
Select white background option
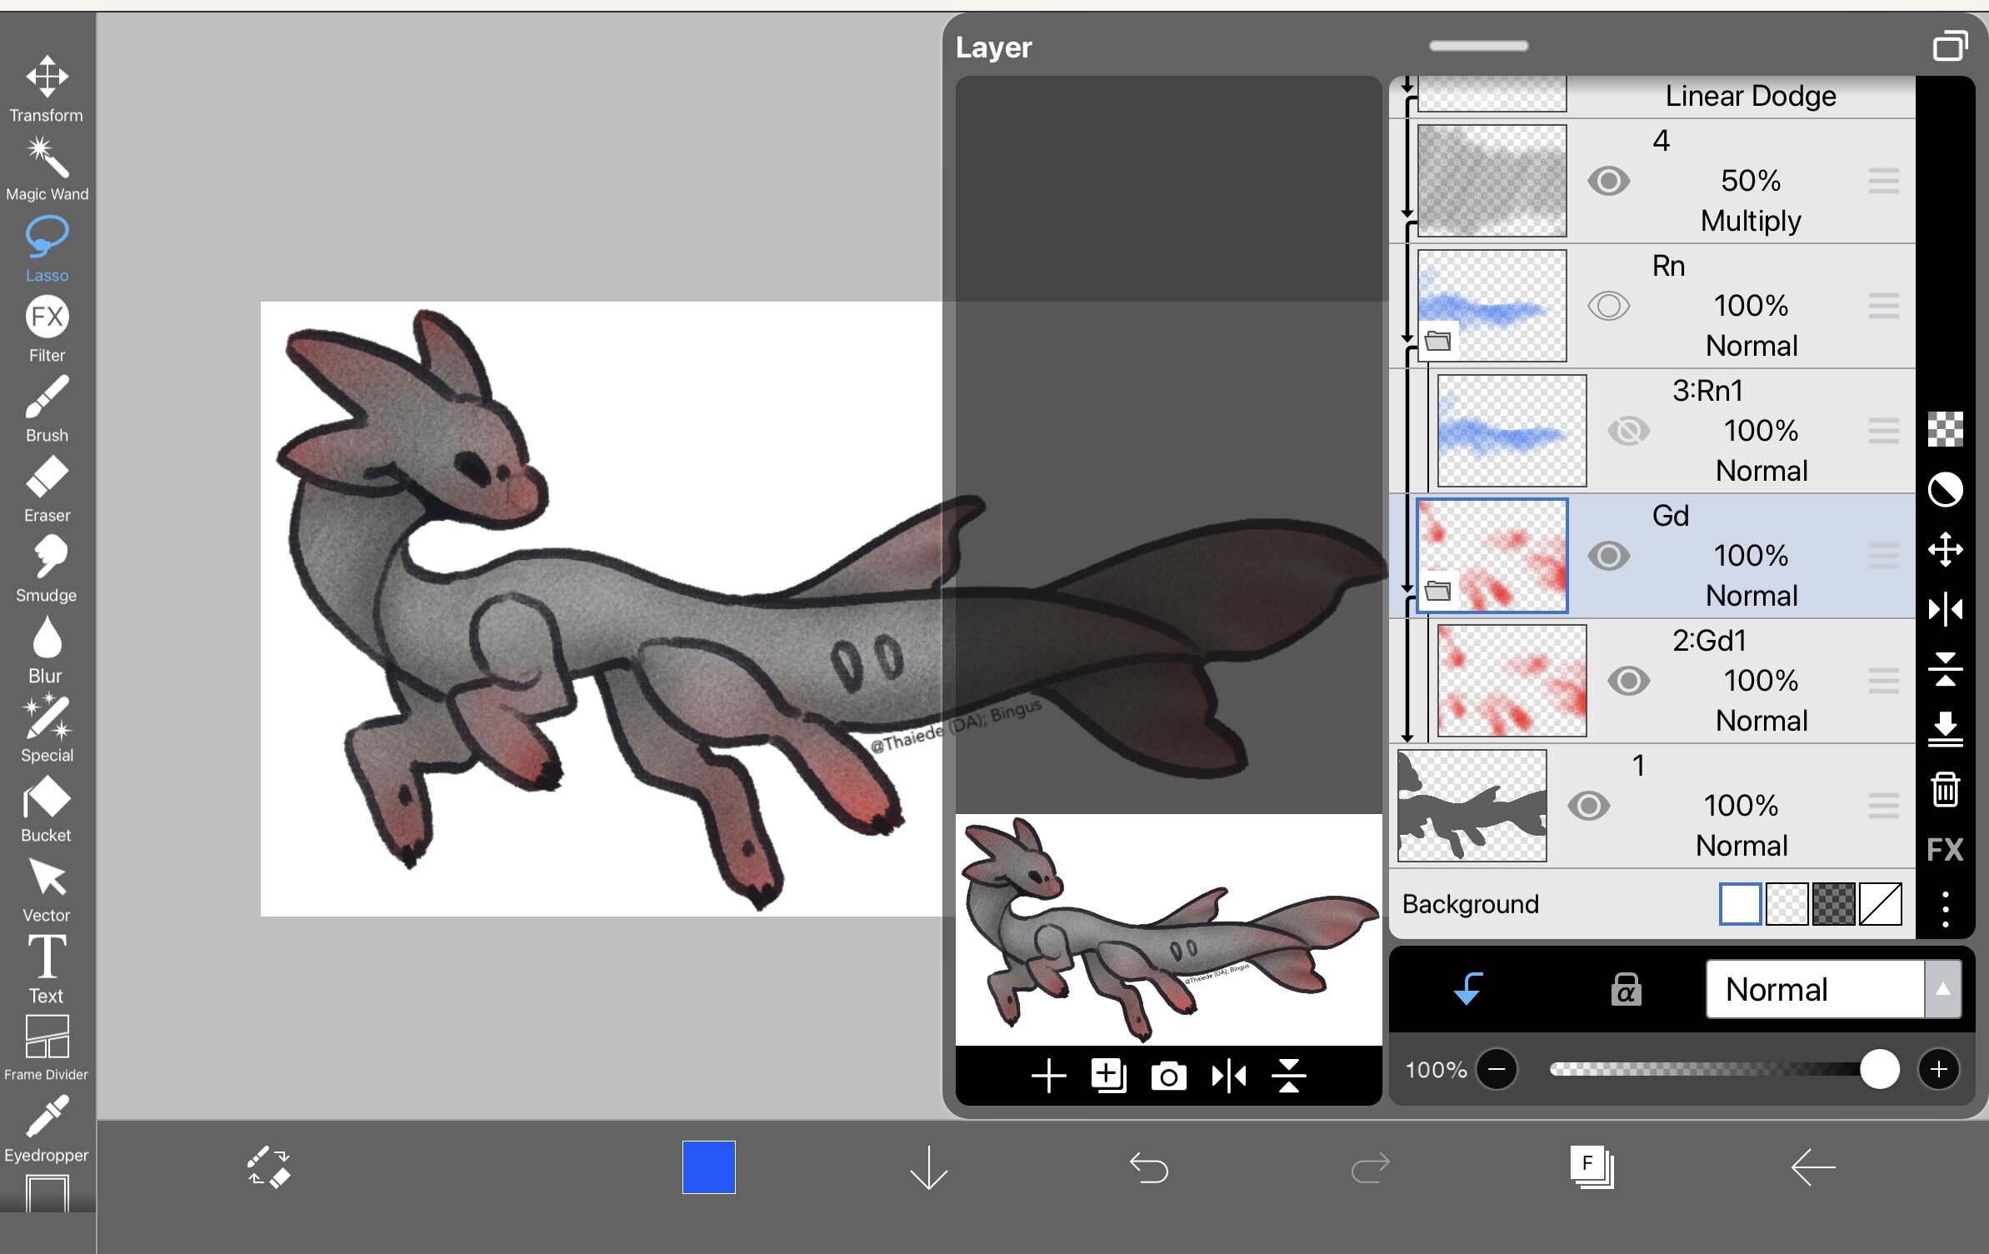click(x=1740, y=904)
